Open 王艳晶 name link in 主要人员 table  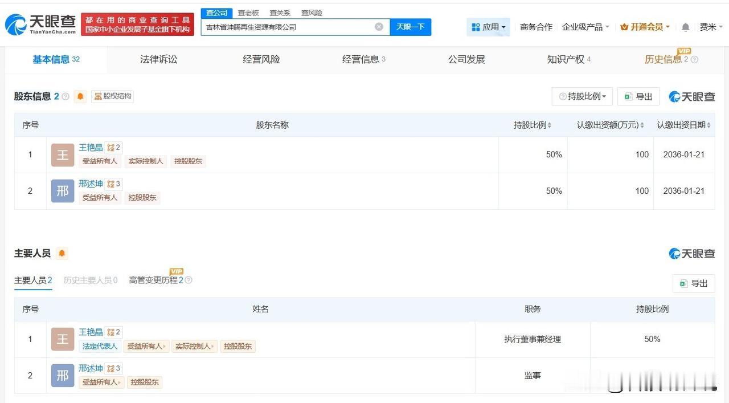point(91,332)
